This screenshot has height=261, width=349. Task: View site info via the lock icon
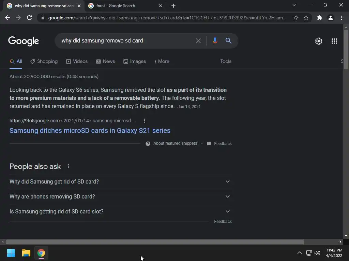(x=43, y=18)
